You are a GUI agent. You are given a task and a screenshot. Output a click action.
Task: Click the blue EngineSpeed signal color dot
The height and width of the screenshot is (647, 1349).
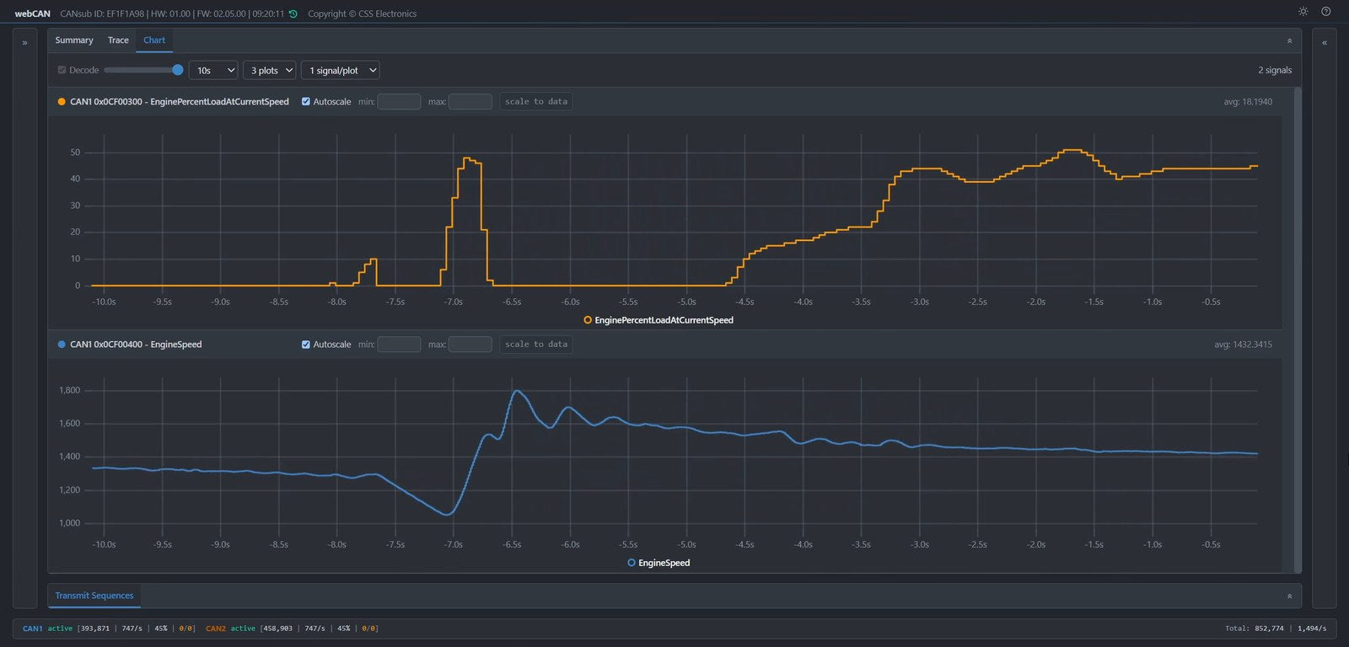(62, 345)
